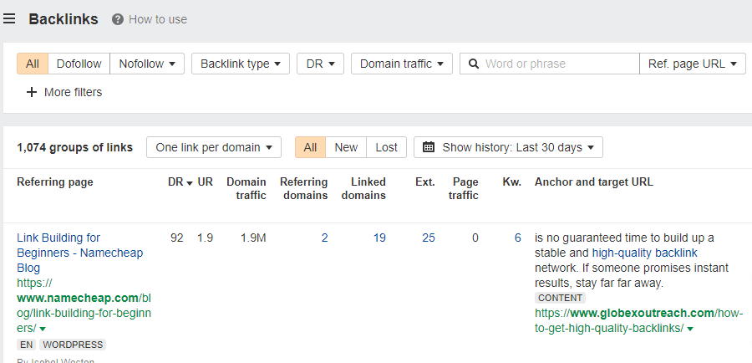Viewport: 752px width, 363px height.
Task: Sort by the DR column header
Action: 180,182
